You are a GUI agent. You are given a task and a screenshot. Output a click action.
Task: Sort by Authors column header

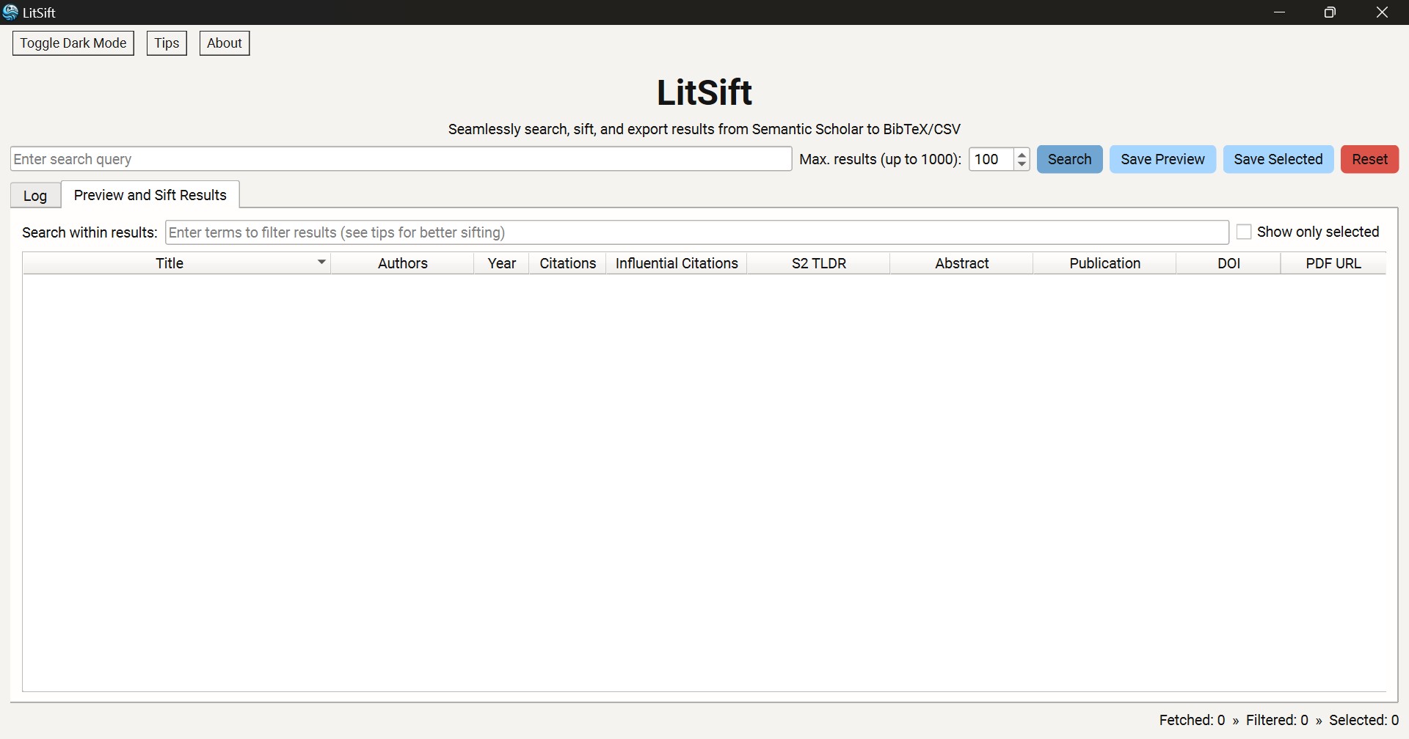pos(402,263)
